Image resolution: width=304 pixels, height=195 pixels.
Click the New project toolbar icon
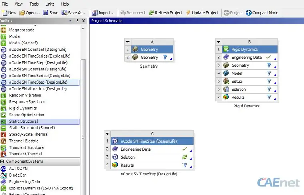point(4,13)
